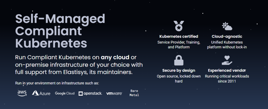Click the Bare Metal label

pyautogui.click(x=134, y=93)
